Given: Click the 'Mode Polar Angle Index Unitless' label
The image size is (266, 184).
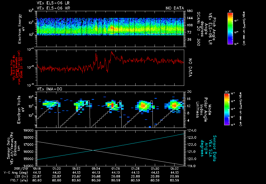Looking at the screenshot, I should (x=203, y=110).
